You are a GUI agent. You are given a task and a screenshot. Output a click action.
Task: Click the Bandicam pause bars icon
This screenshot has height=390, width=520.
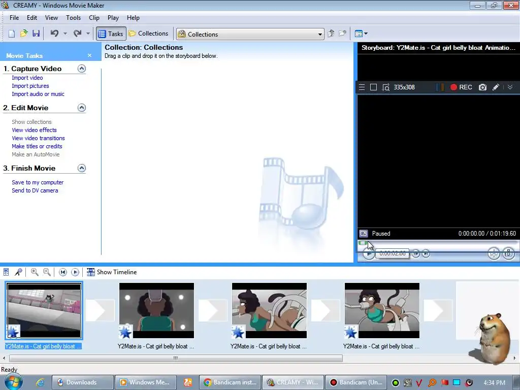tap(440, 87)
